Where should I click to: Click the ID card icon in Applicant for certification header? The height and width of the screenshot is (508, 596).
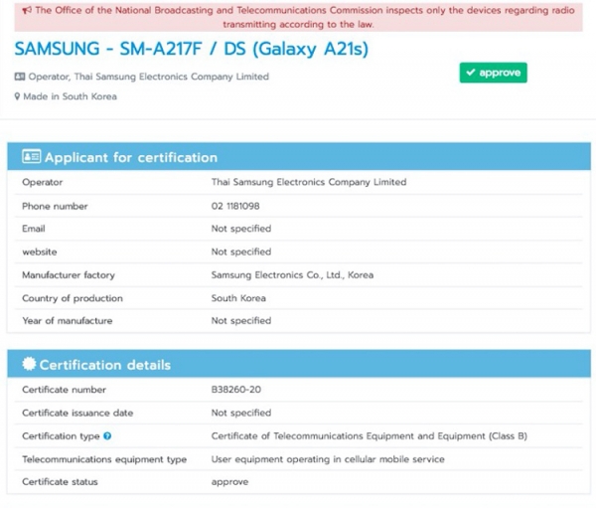(x=31, y=157)
